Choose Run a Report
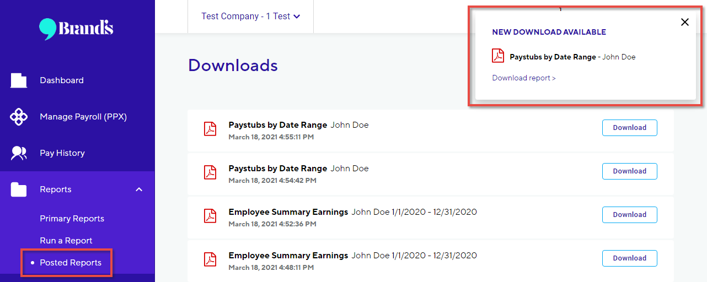This screenshot has height=282, width=707. (x=66, y=241)
